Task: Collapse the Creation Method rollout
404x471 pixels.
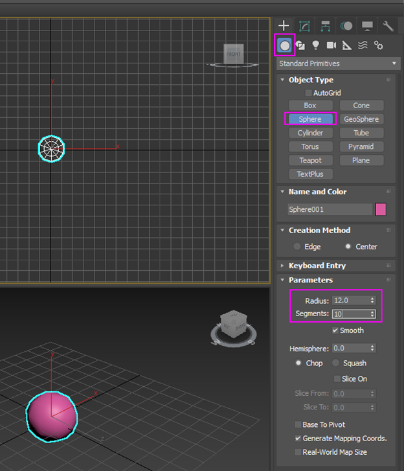Action: (x=319, y=230)
